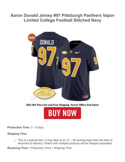Click the special item shipping bullet text
125x162 pixels.
[65, 142]
